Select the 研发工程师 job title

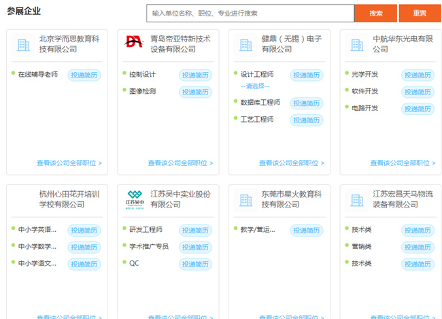[146, 230]
